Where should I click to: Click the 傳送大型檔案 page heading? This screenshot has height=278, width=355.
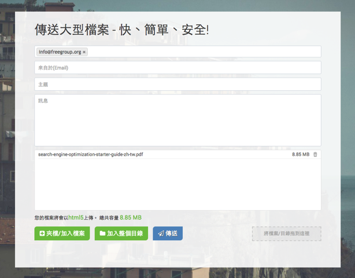tap(121, 30)
